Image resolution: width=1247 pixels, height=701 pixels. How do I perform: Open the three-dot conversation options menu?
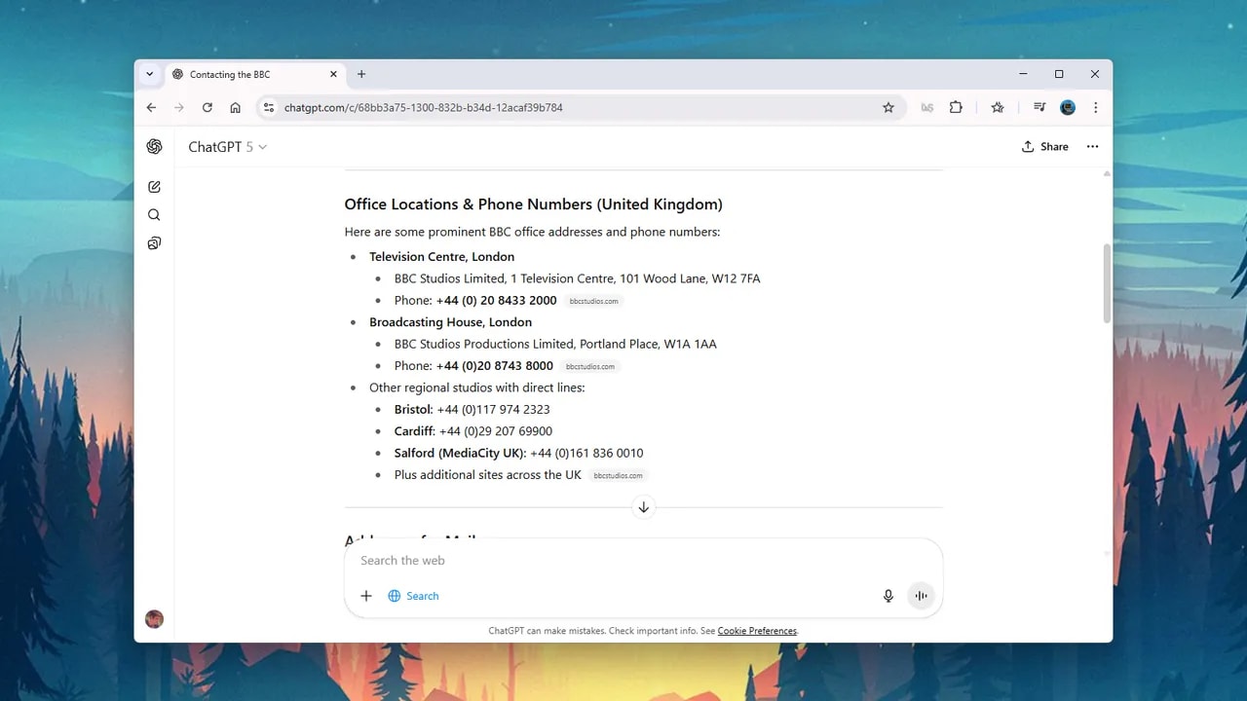[x=1092, y=147]
